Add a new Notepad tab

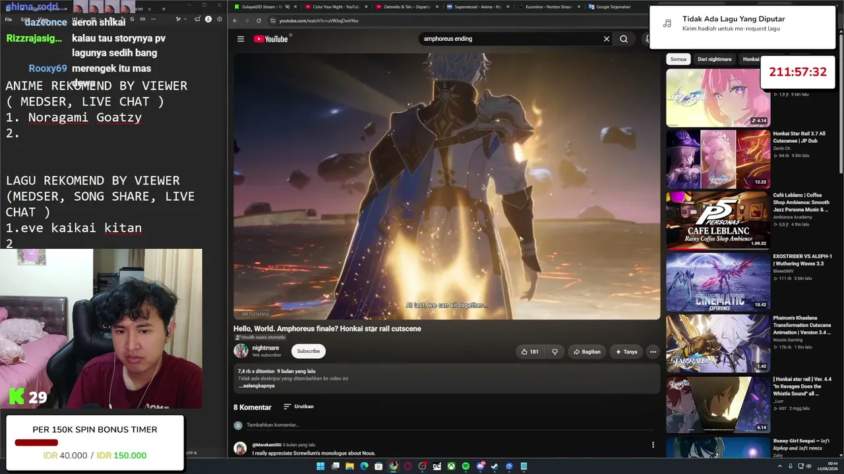(x=164, y=9)
